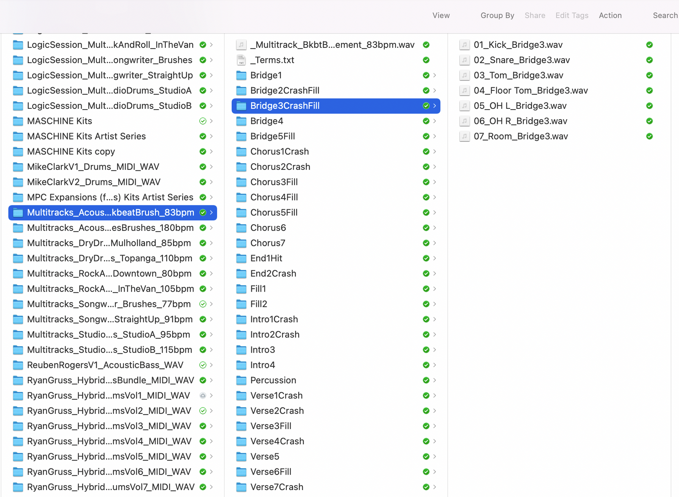Click the outlined sync badge on ReubenRogersV1_AcousticBass_WAV
This screenshot has height=497, width=679.
(203, 365)
